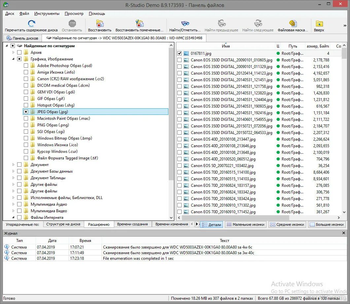Select Canon EOS 70D_20160515_114100.jpg file row
The height and width of the screenshot is (304, 350).
click(259, 172)
